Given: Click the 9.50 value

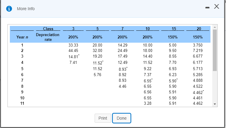Looking at the screenshot, I should click(173, 50).
